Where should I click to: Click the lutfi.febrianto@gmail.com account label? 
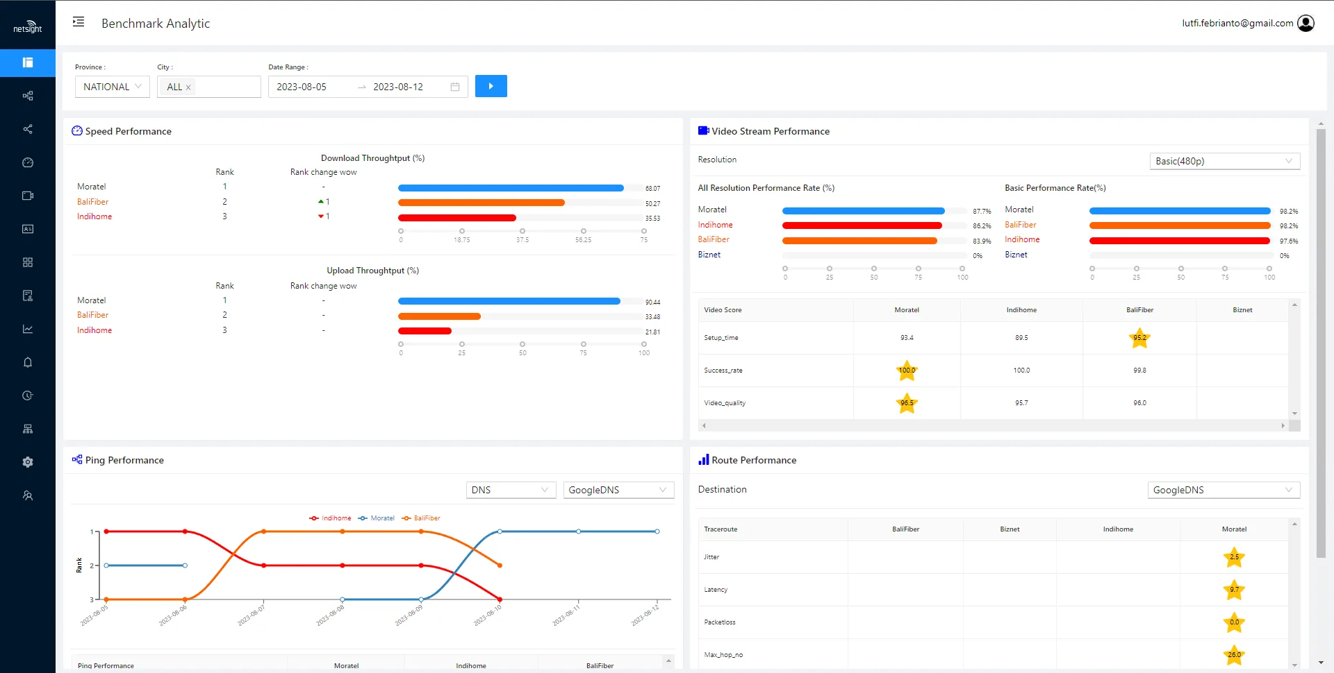tap(1237, 23)
